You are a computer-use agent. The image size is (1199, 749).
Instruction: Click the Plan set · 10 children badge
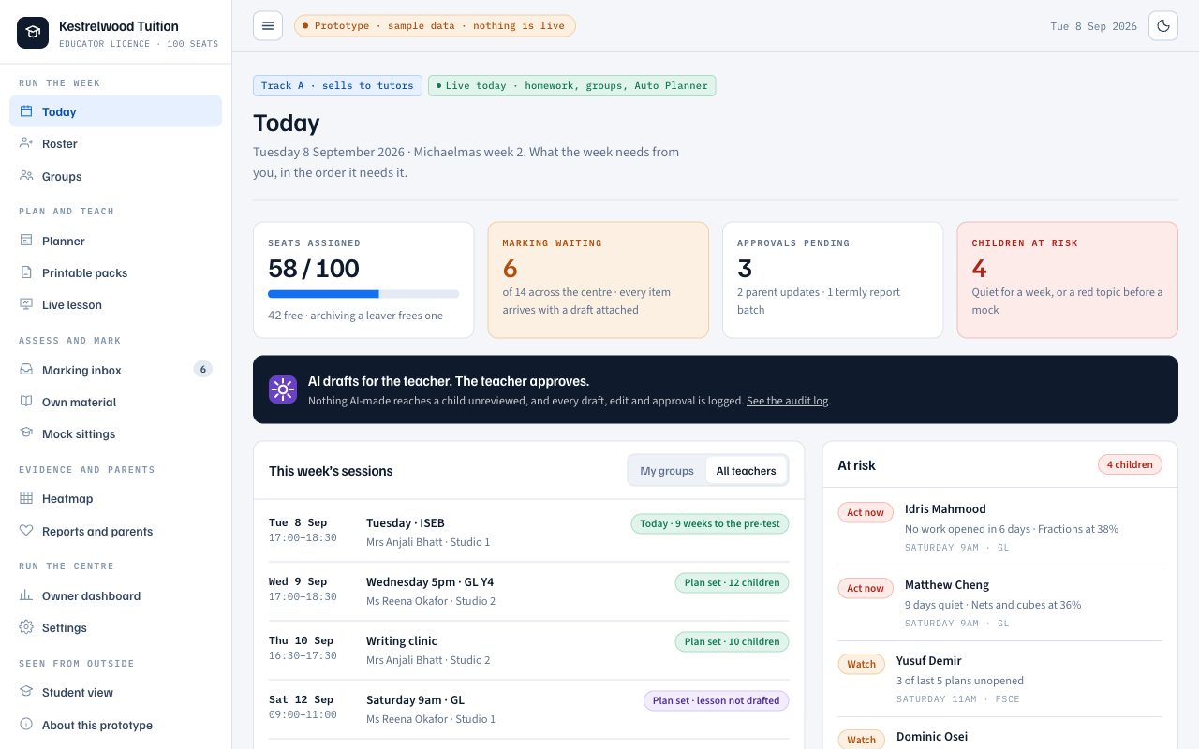pyautogui.click(x=732, y=641)
